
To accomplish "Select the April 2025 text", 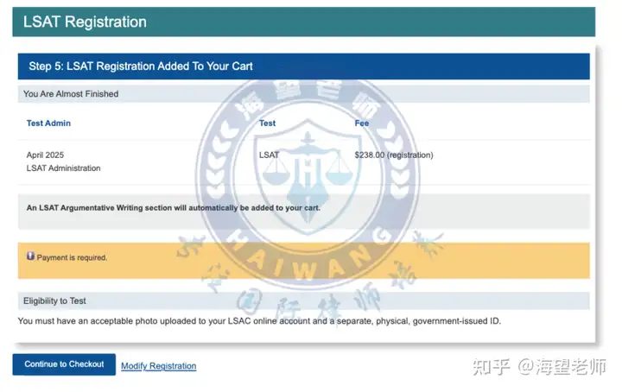I will (x=45, y=155).
